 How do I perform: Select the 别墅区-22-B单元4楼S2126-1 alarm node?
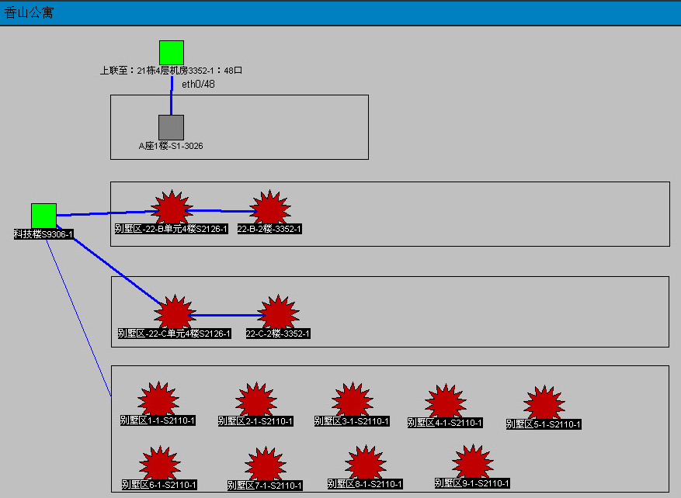(x=171, y=208)
